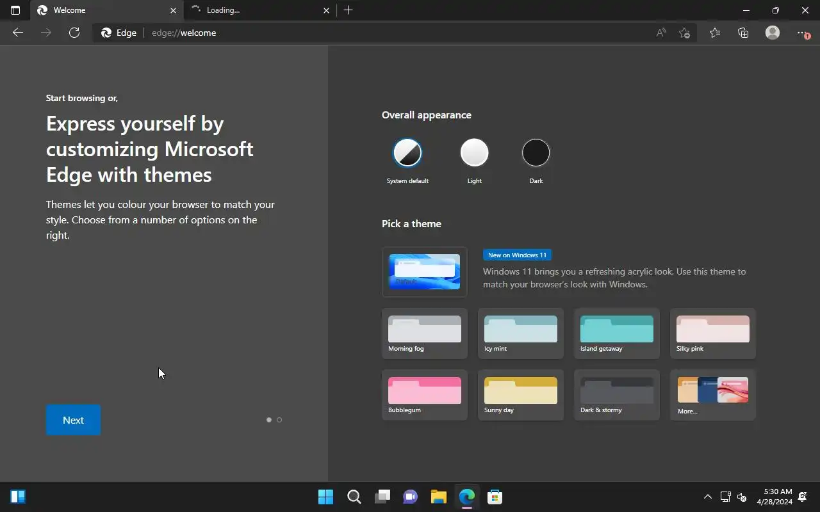Open Task View on taskbar

[x=382, y=497]
